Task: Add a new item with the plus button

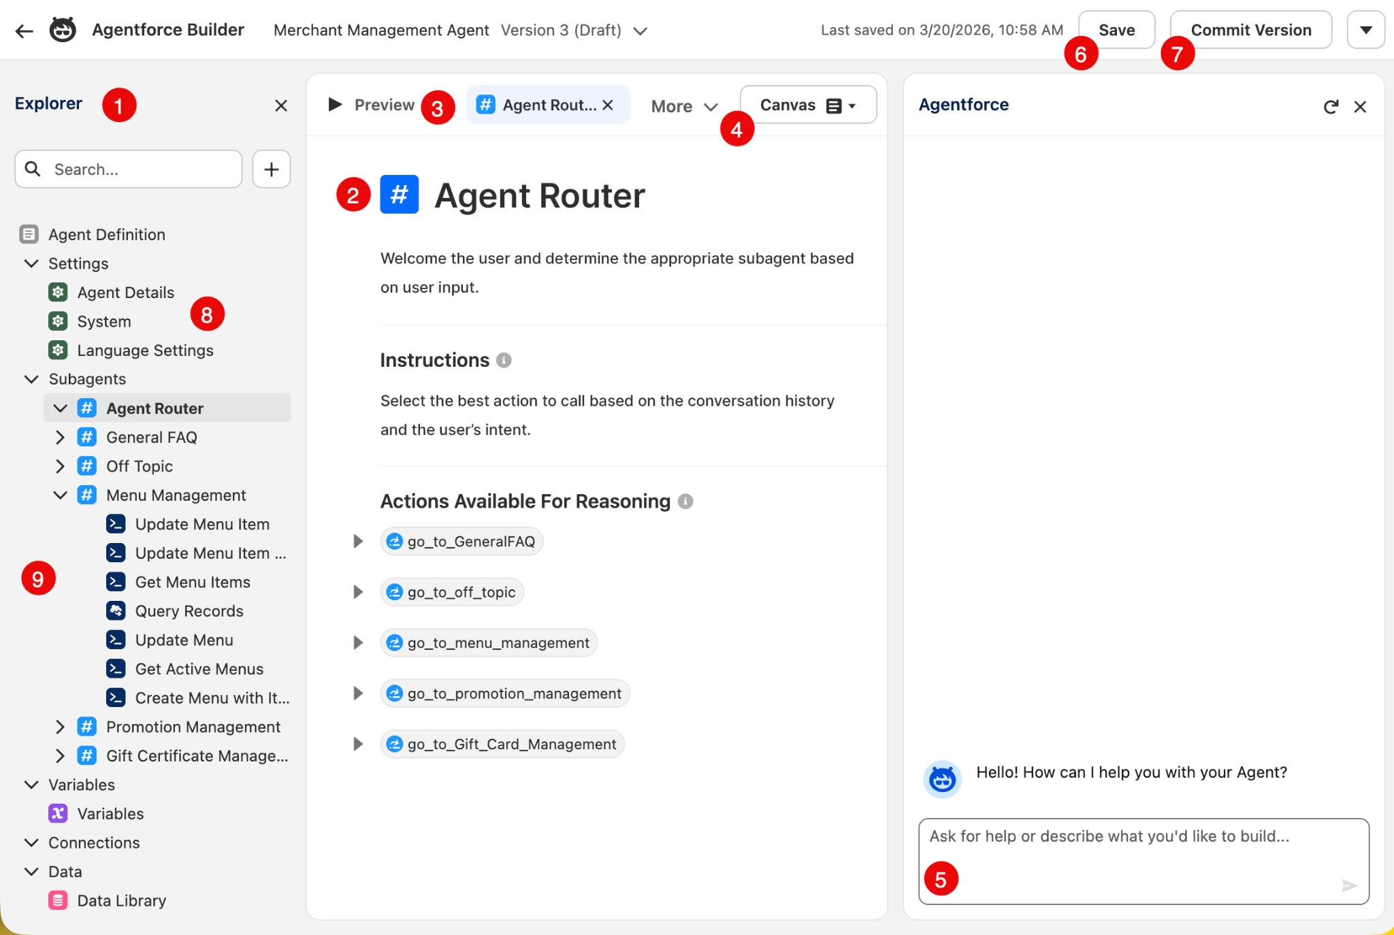Action: pyautogui.click(x=272, y=169)
